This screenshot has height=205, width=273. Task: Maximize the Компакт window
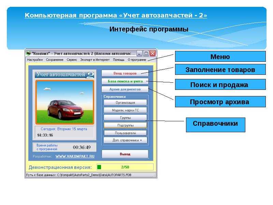coord(146,53)
